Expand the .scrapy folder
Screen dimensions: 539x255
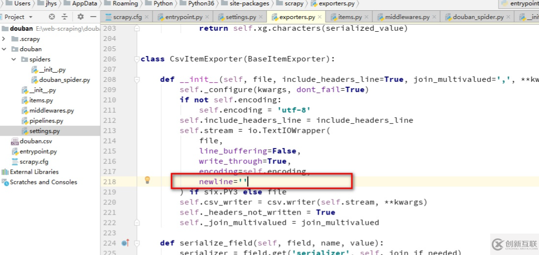click(4, 39)
